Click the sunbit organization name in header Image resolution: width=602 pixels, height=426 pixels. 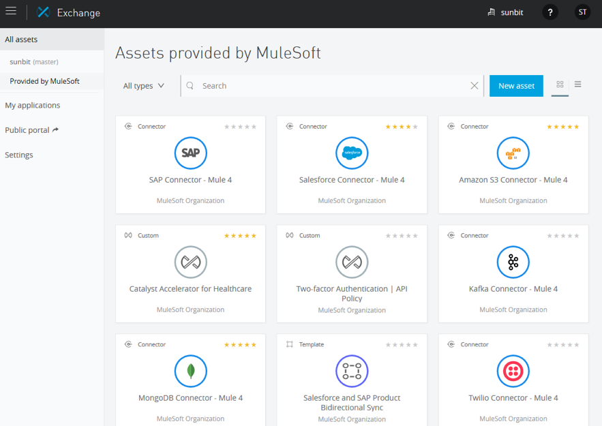click(x=512, y=12)
